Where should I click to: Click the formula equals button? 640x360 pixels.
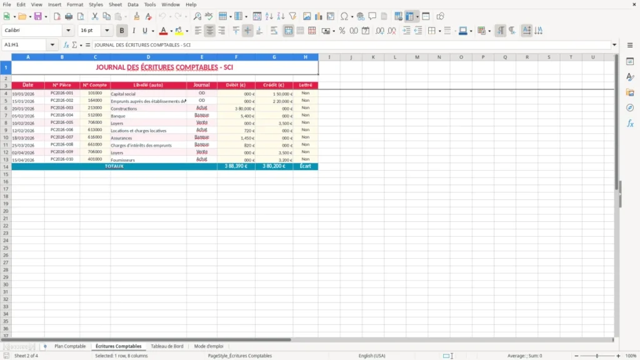pyautogui.click(x=87, y=45)
